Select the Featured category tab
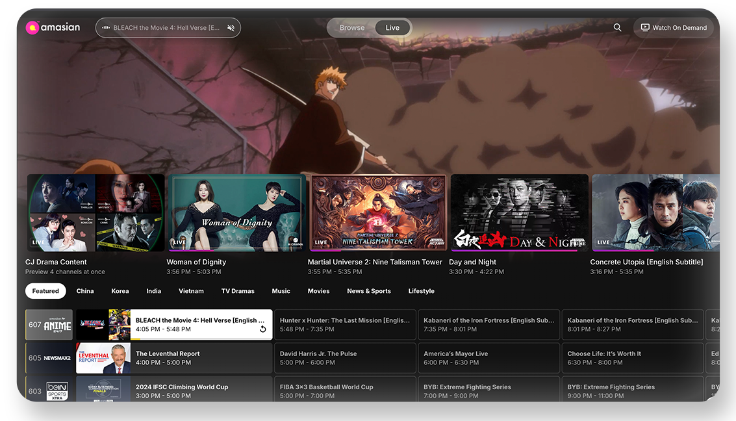Screen dimensions: 736x421 tap(45, 291)
